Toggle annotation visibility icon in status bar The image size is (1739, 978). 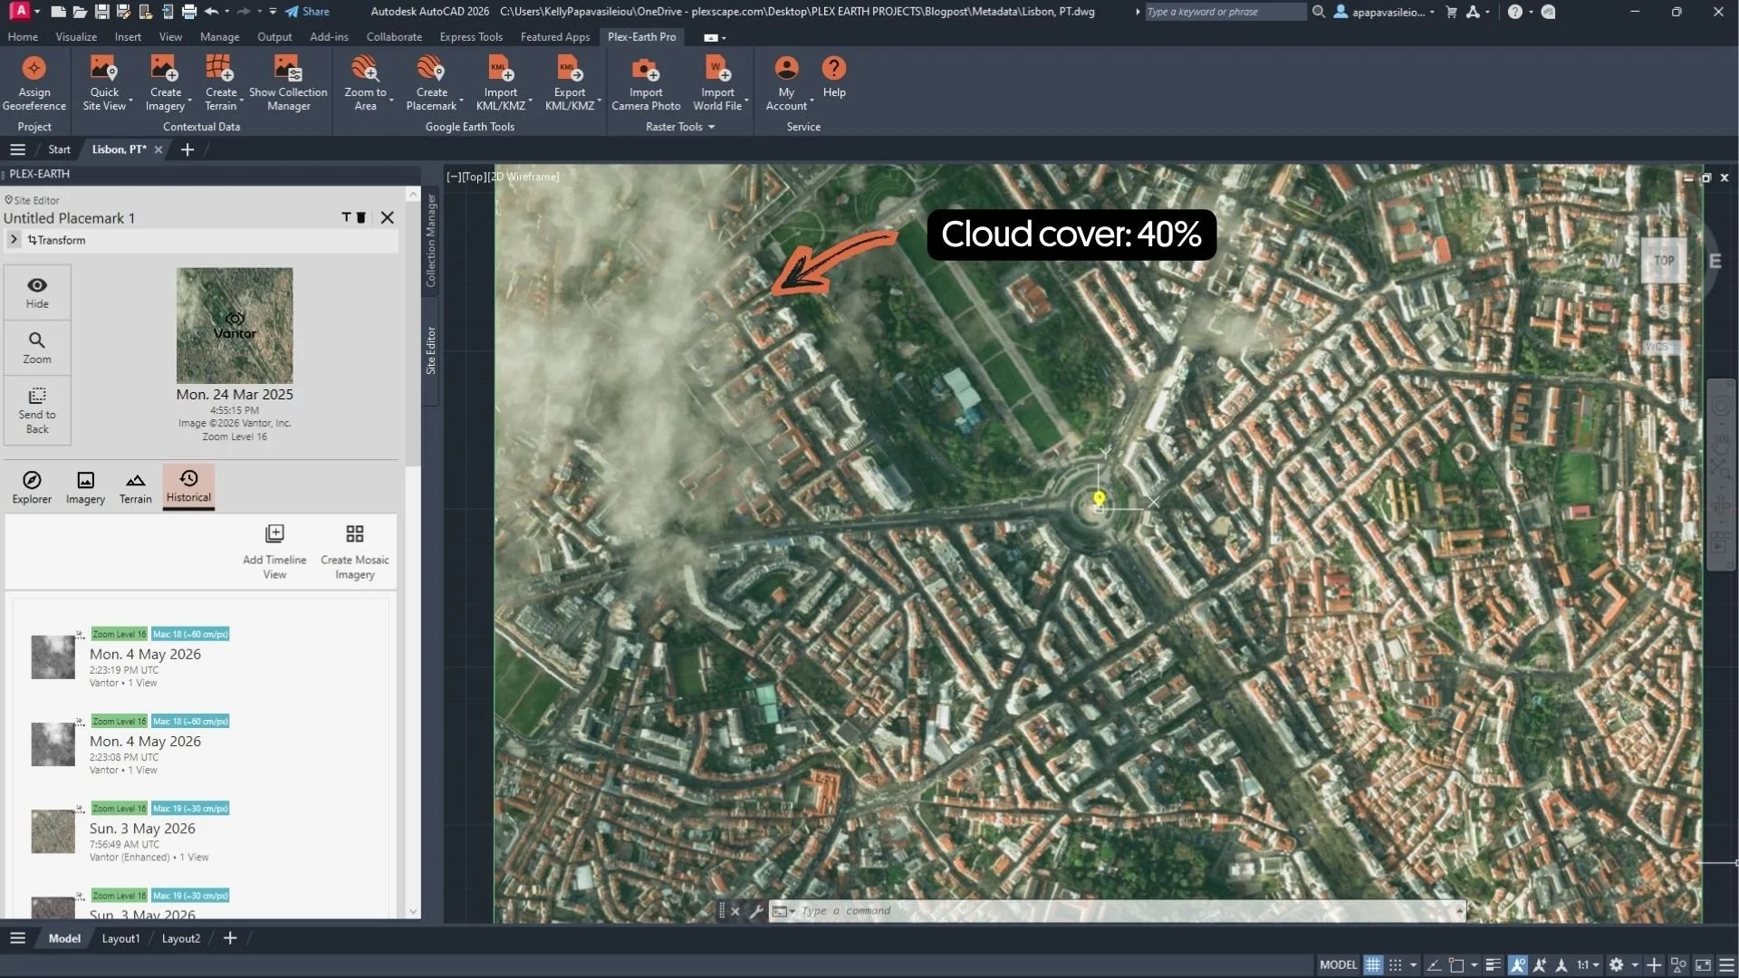(1518, 965)
